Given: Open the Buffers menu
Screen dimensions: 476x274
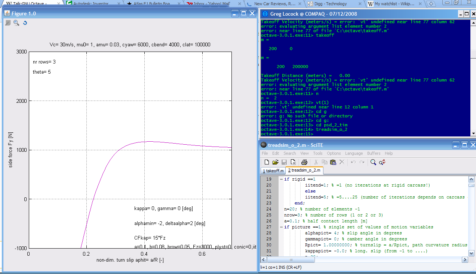Looking at the screenshot, I should [x=374, y=153].
